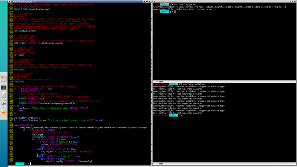Select the '0 bash' screen status line
Screen dimensions: 297x167
coord(224,82)
